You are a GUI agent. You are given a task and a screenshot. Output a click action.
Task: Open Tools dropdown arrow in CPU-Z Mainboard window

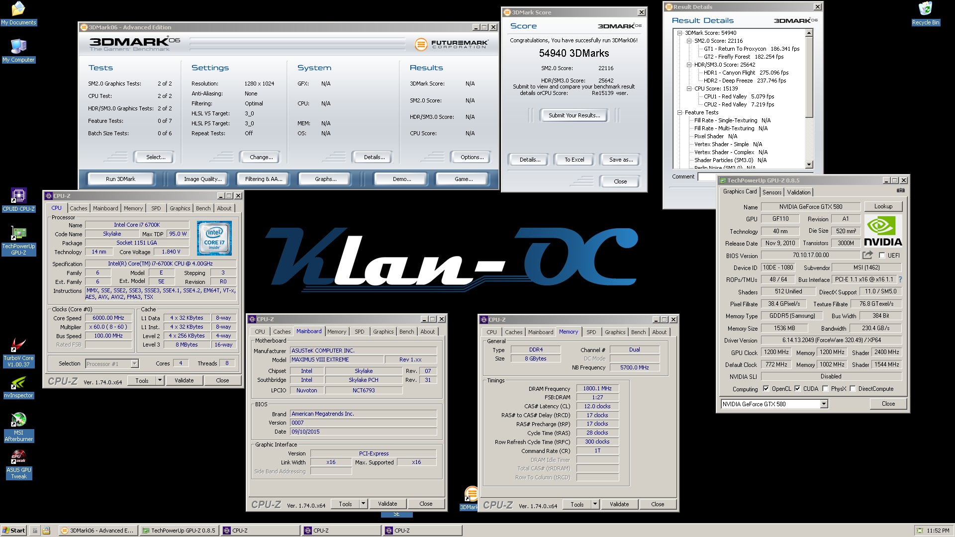363,504
